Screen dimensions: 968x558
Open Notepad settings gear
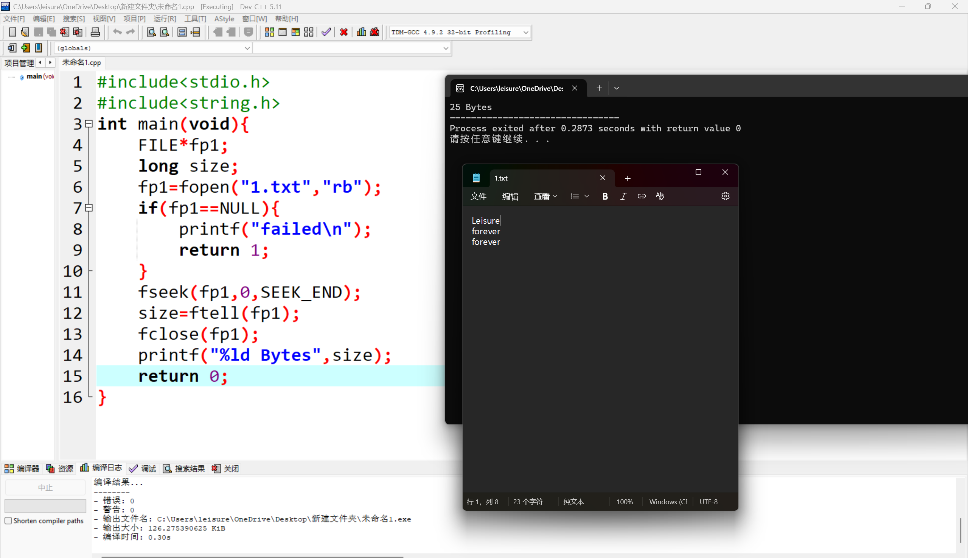pos(725,196)
